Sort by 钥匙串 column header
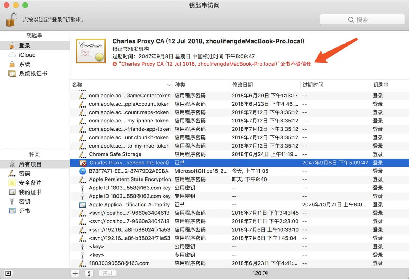 point(390,85)
